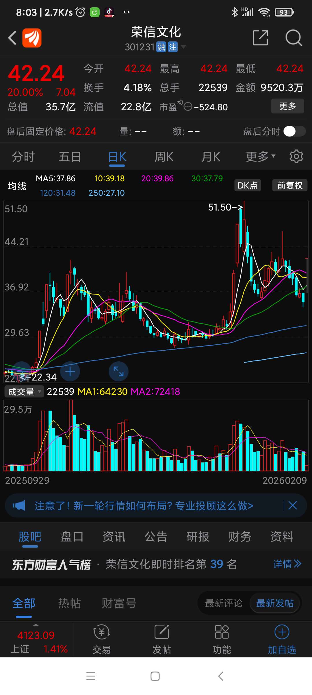Tap the 盘后固定价格 label

coord(36,131)
